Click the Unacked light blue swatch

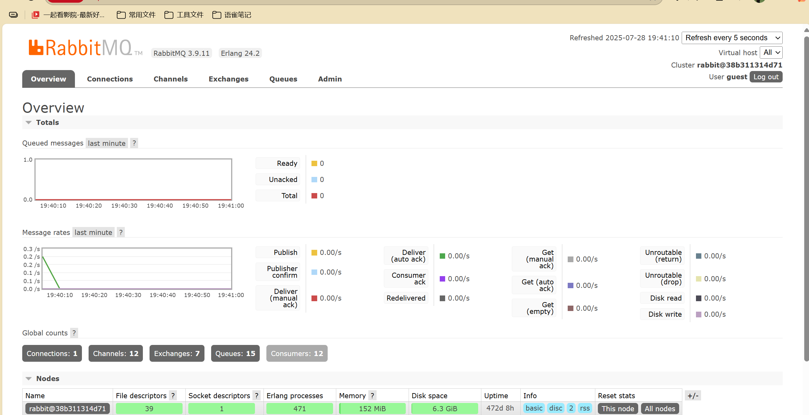coord(314,179)
